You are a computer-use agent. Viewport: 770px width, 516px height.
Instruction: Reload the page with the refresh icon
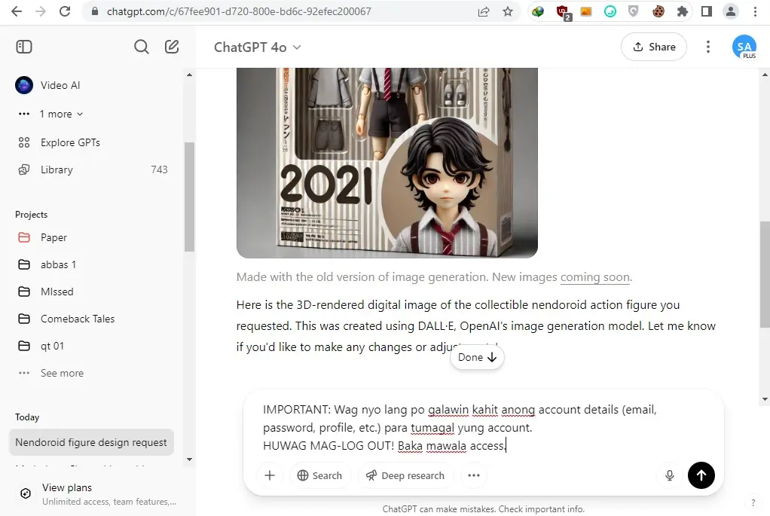click(65, 11)
